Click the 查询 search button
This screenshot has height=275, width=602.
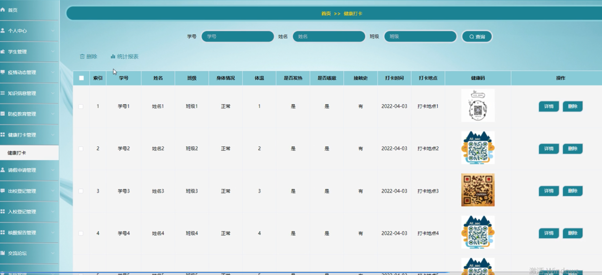click(477, 37)
